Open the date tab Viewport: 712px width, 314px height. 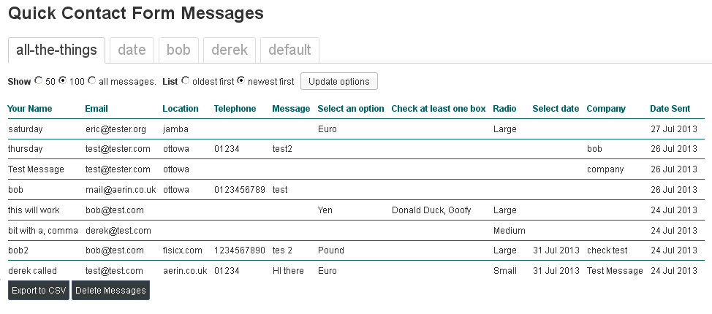(x=132, y=50)
